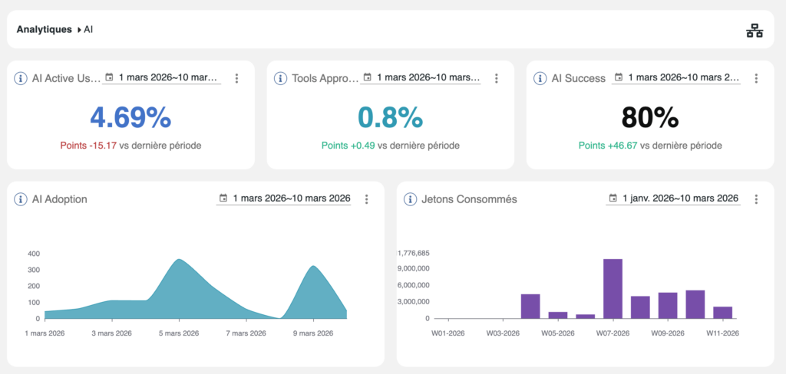Viewport: 786px width, 374px height.
Task: Change the AI Success date range
Action: [675, 78]
